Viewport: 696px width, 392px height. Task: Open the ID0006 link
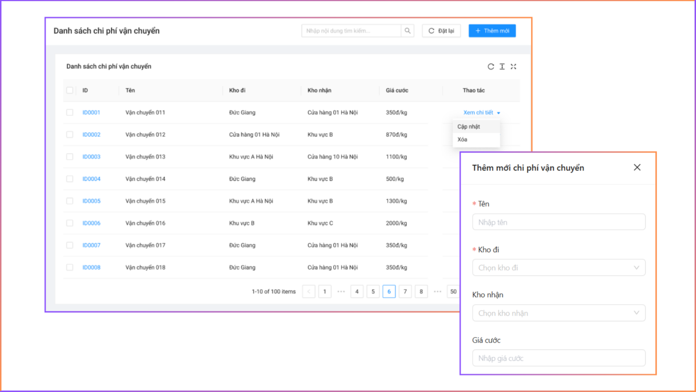(91, 223)
